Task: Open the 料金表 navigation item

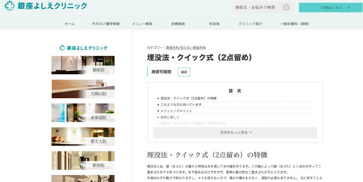Action: coord(214,24)
